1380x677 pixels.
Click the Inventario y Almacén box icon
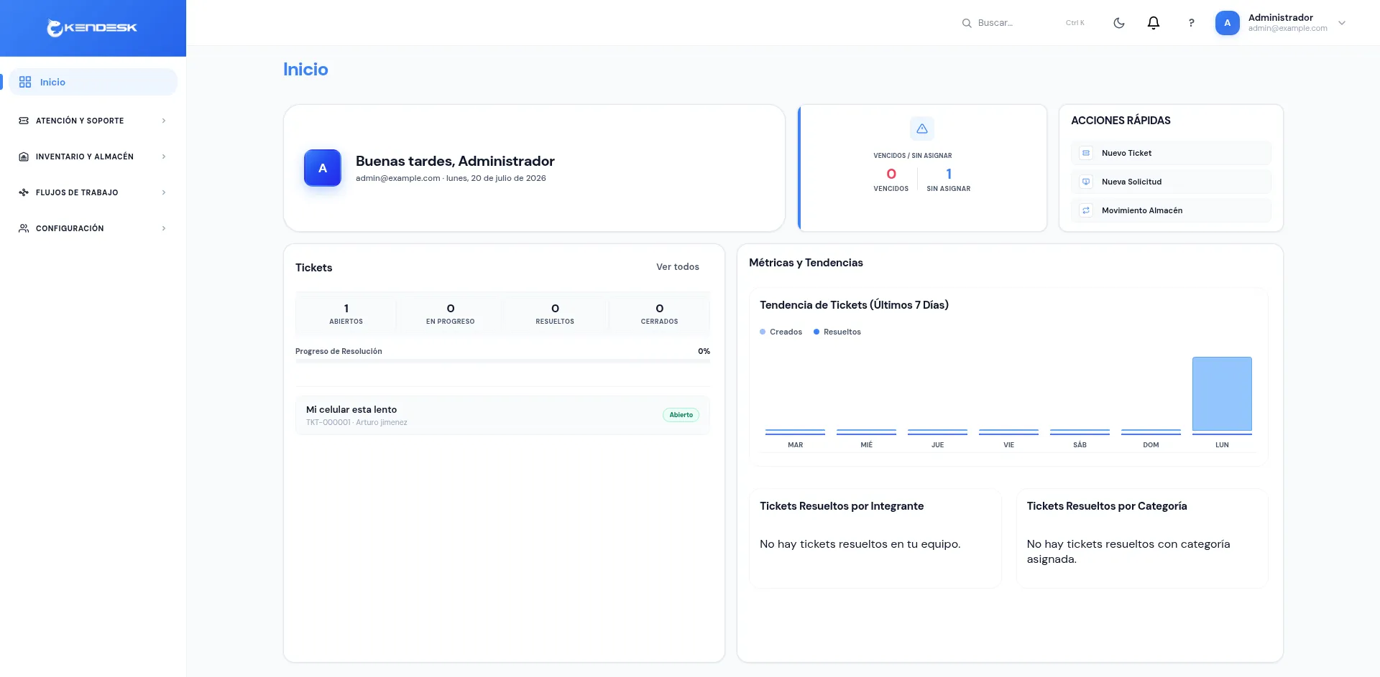pyautogui.click(x=24, y=157)
